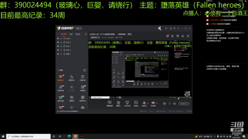Screen dimensions: 248x139
Task: Click the pencil-edit category pill under the title
Action: [x=95, y=37]
